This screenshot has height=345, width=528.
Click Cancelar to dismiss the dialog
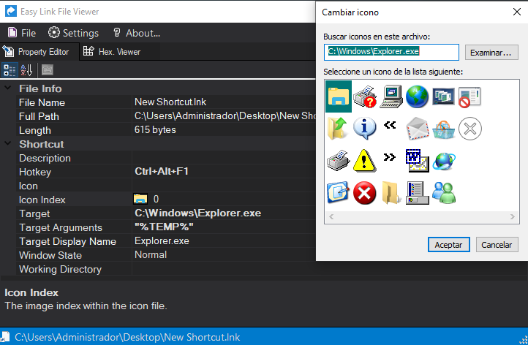click(497, 245)
